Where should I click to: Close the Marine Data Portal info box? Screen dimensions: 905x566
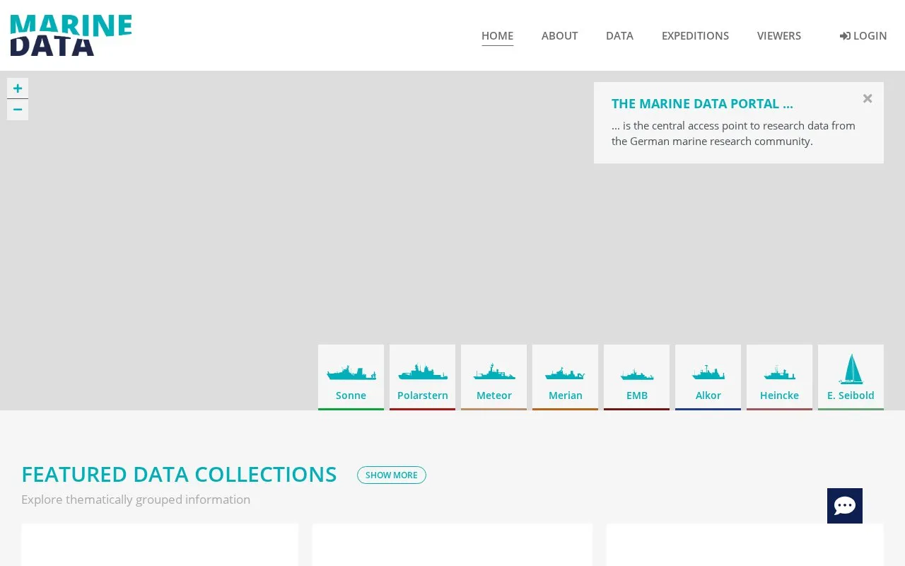pyautogui.click(x=868, y=99)
